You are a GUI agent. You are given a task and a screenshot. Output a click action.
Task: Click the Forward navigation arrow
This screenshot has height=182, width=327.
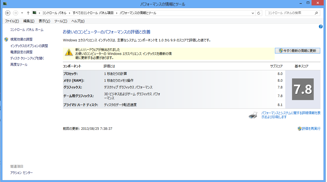tap(15, 13)
